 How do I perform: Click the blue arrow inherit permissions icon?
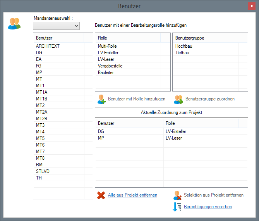[177, 207]
